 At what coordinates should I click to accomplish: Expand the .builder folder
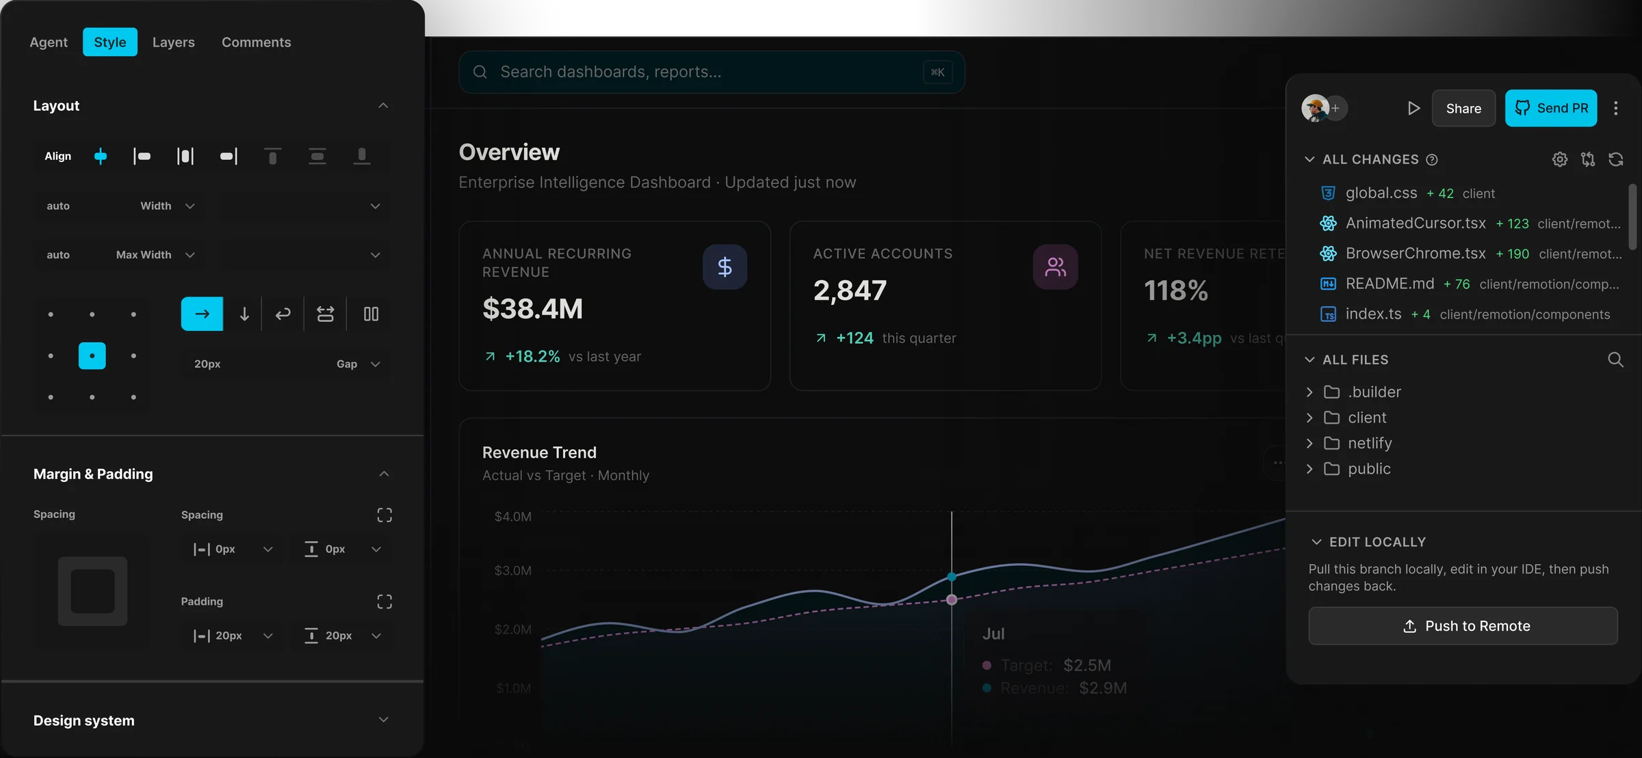(x=1309, y=392)
